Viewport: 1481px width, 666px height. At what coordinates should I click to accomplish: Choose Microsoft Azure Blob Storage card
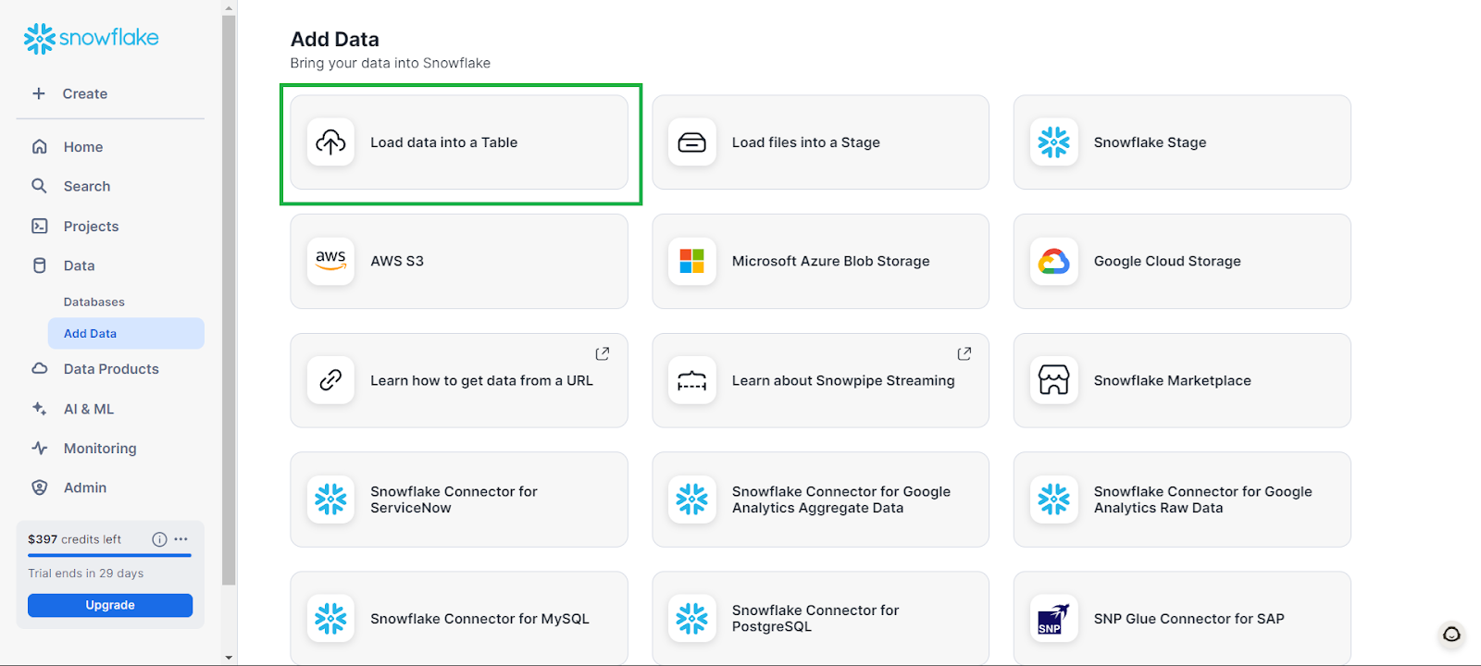(820, 261)
